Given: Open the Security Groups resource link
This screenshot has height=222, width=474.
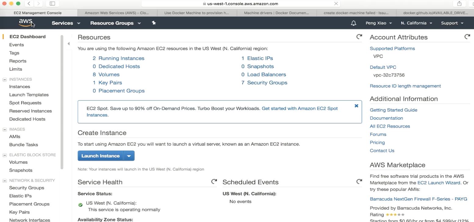Looking at the screenshot, I should pos(267,83).
